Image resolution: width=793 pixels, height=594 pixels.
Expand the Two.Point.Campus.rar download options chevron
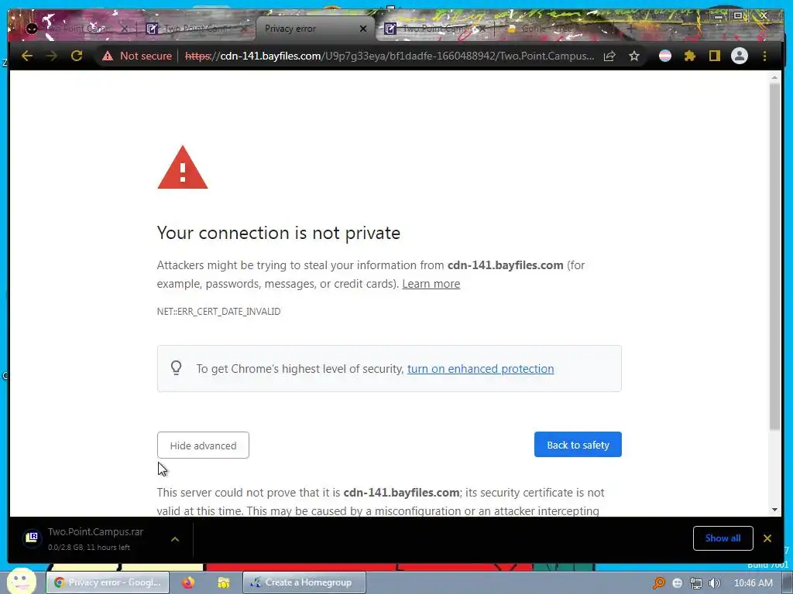tap(175, 539)
